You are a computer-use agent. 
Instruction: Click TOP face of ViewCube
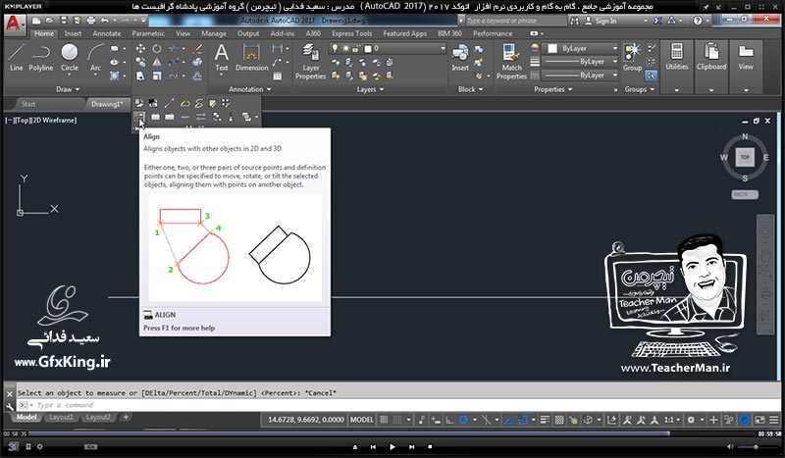(745, 157)
